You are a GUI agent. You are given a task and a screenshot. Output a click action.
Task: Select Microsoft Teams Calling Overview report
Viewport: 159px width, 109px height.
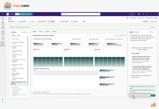coord(19,70)
